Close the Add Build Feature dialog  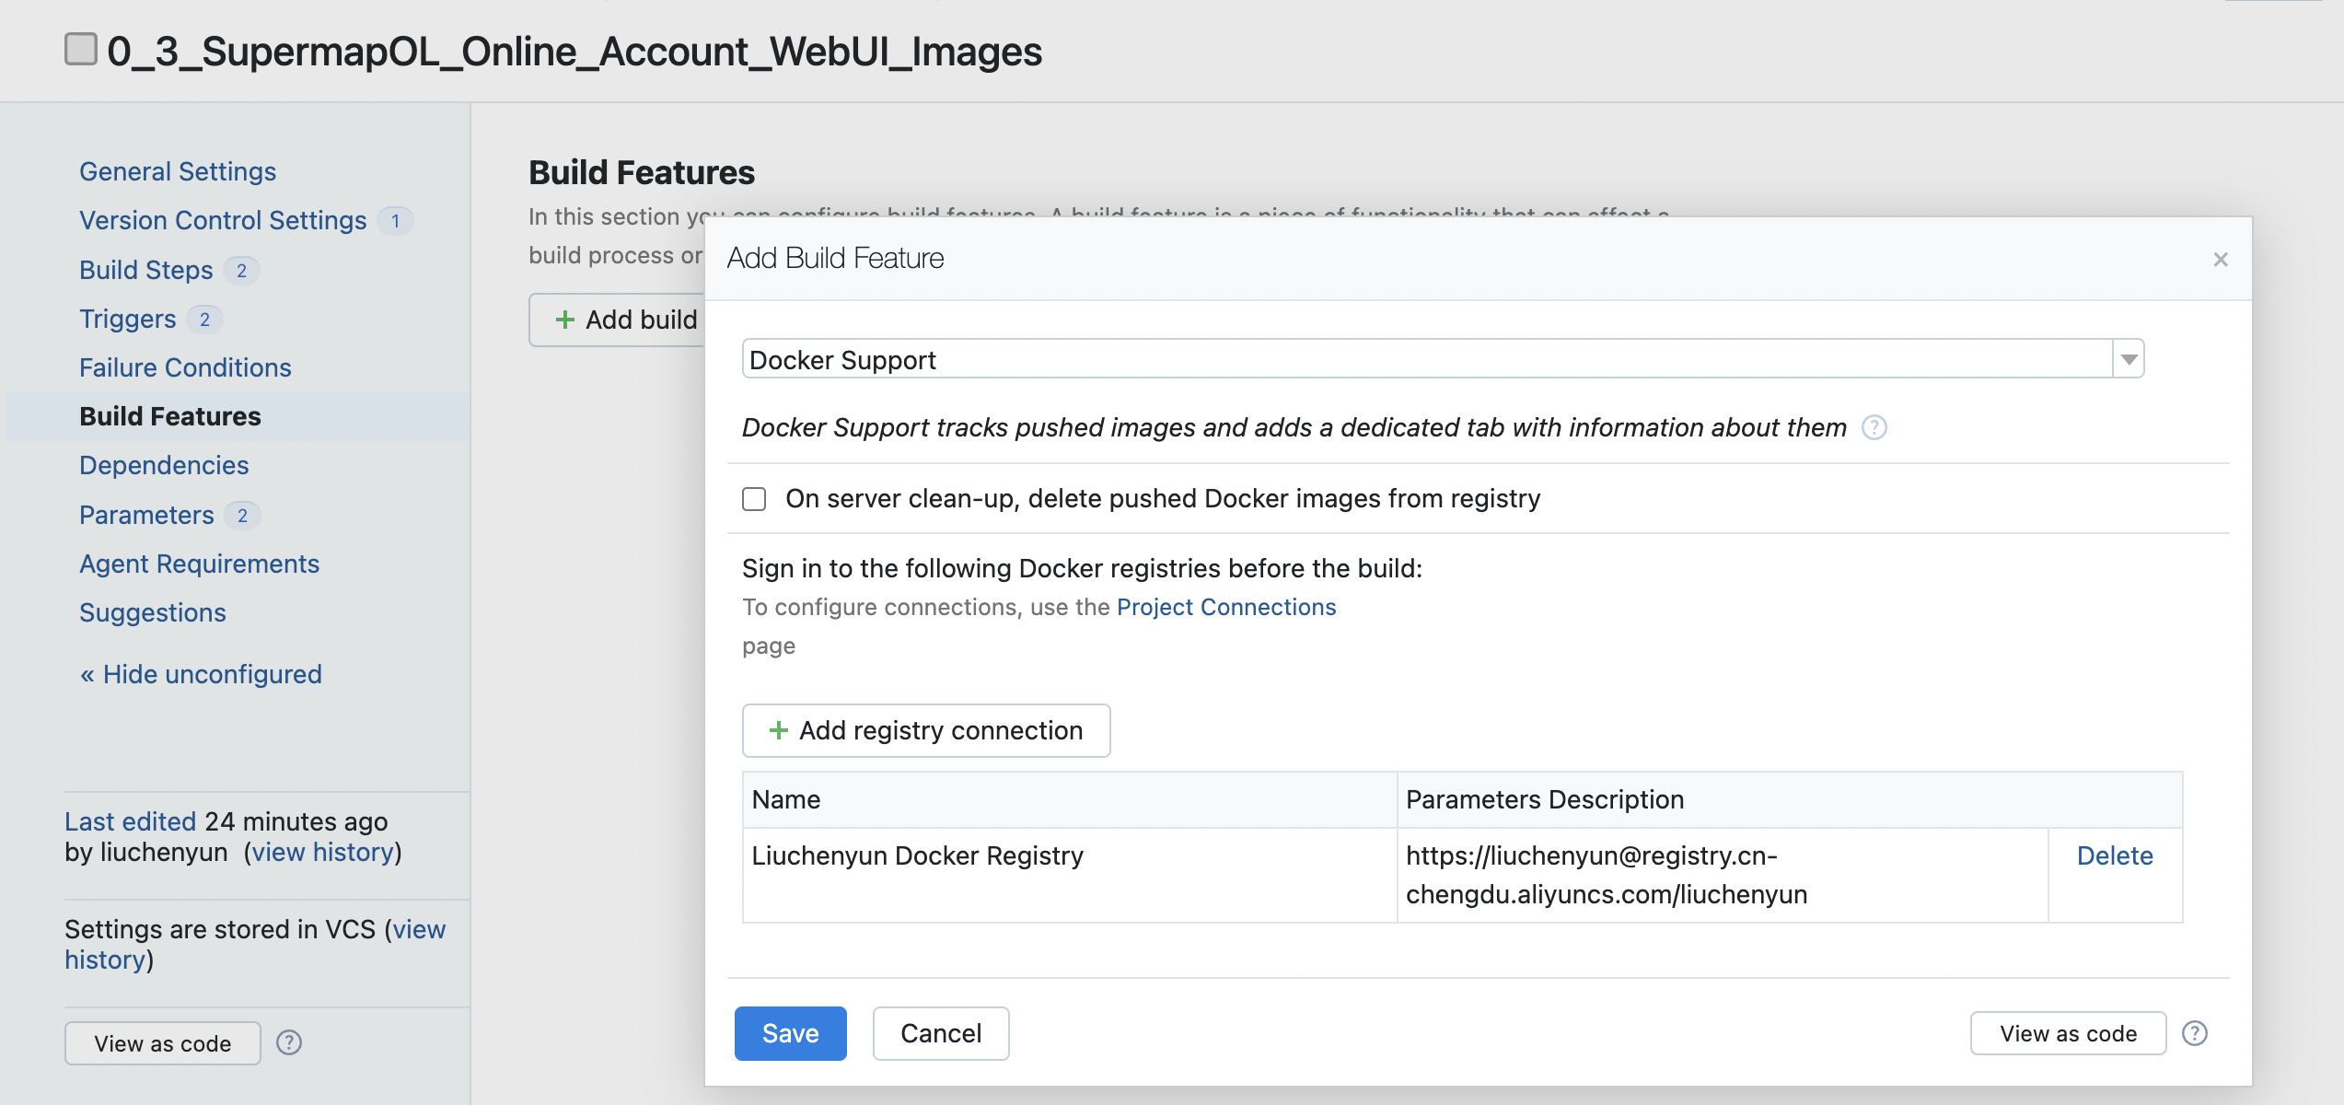click(2220, 260)
